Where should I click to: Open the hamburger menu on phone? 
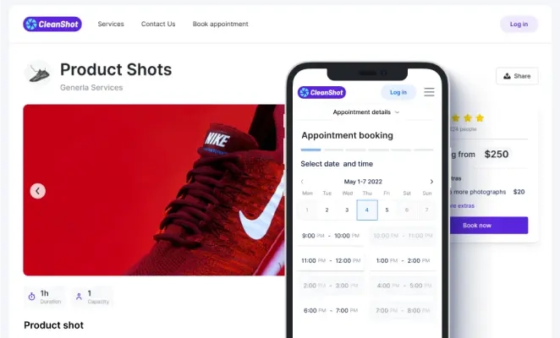coord(429,92)
